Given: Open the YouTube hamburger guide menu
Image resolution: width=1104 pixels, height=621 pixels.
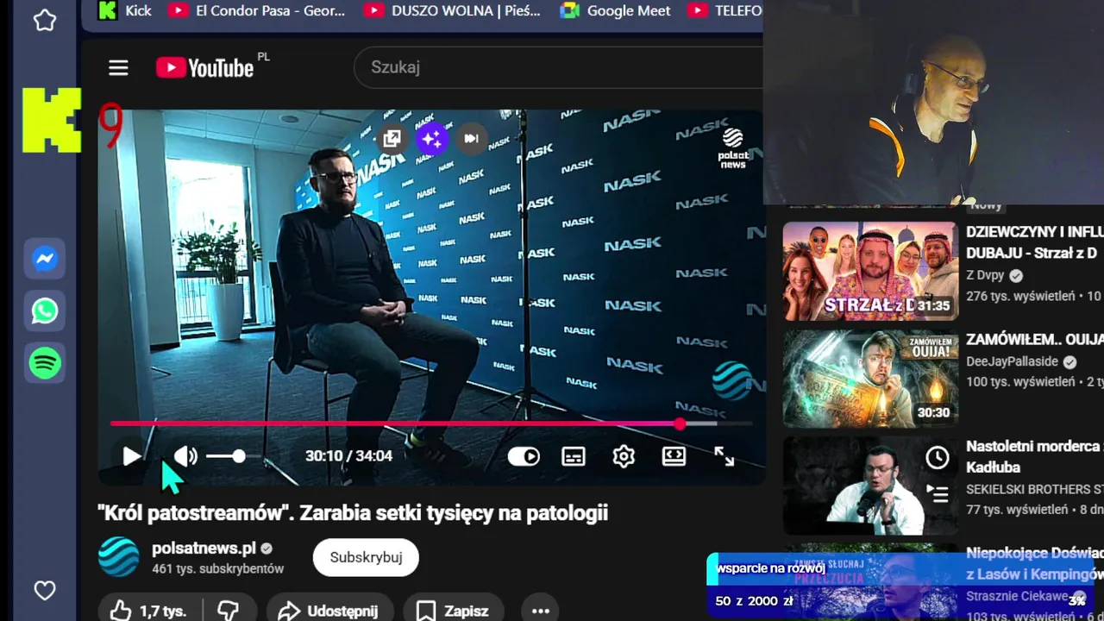Looking at the screenshot, I should tap(118, 68).
